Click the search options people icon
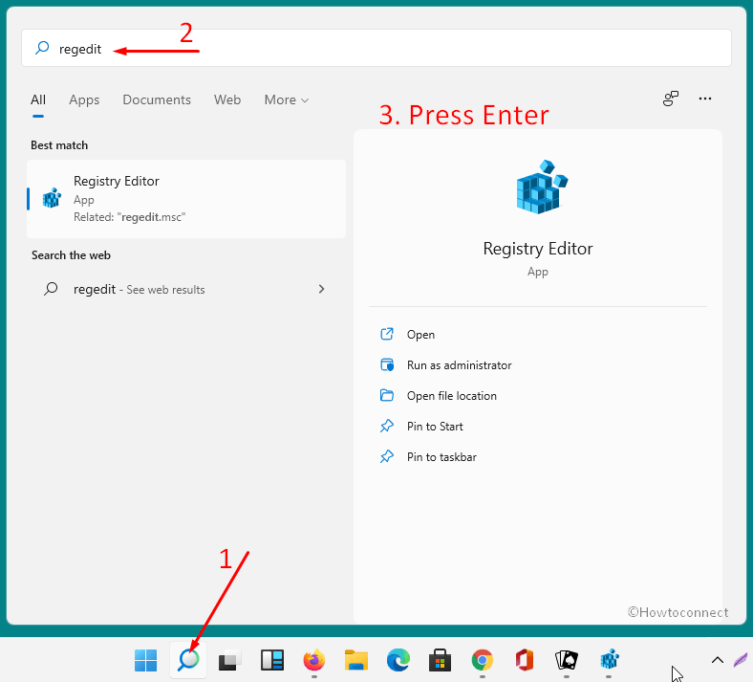The image size is (753, 682). 671,99
